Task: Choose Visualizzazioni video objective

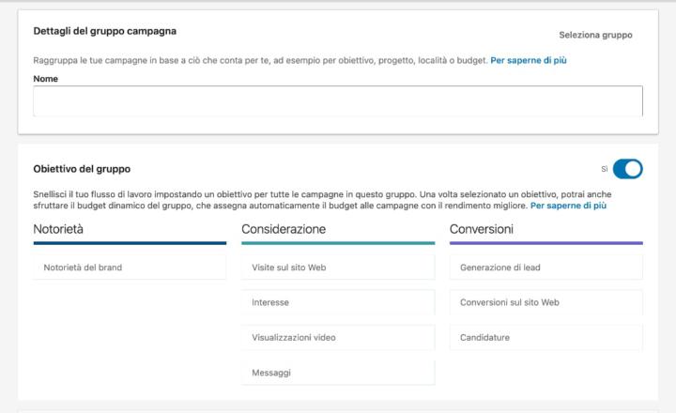Action: click(338, 338)
